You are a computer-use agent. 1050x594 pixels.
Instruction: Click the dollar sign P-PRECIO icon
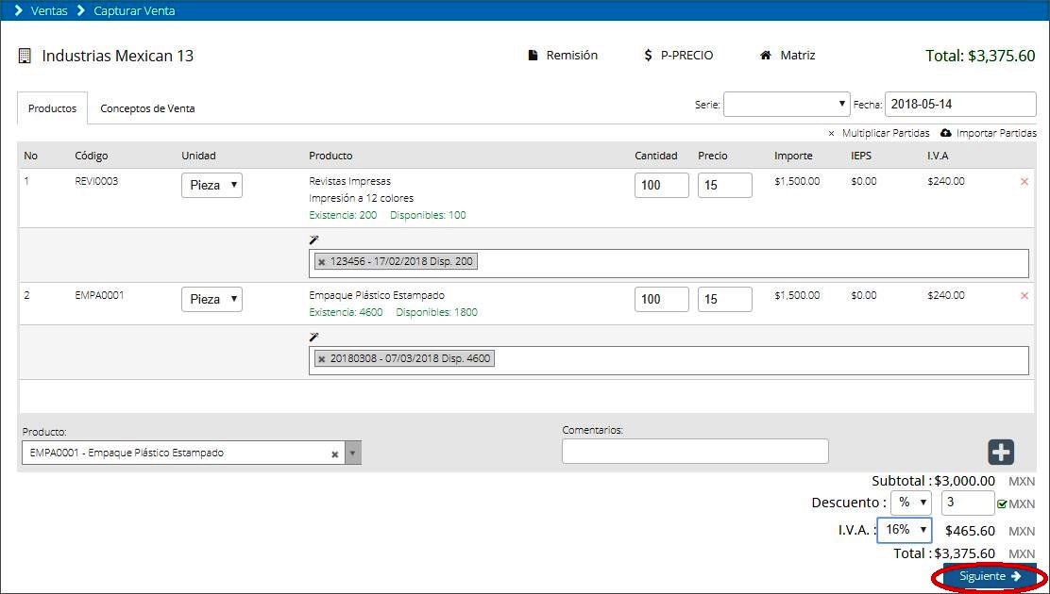648,56
